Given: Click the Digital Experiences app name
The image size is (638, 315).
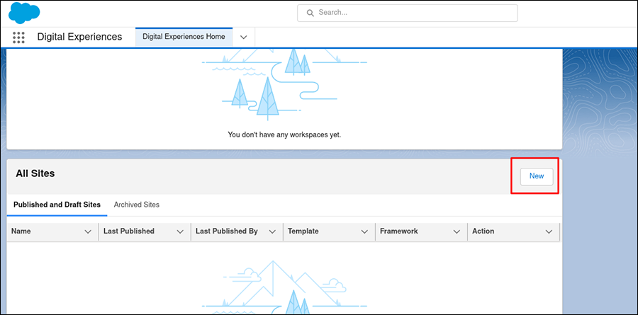Looking at the screenshot, I should point(79,37).
